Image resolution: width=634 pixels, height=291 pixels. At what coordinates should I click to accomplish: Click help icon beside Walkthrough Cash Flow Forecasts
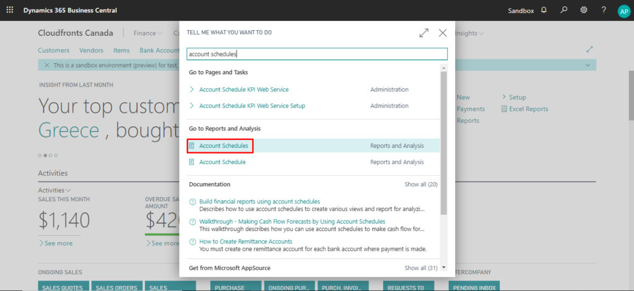(x=192, y=222)
